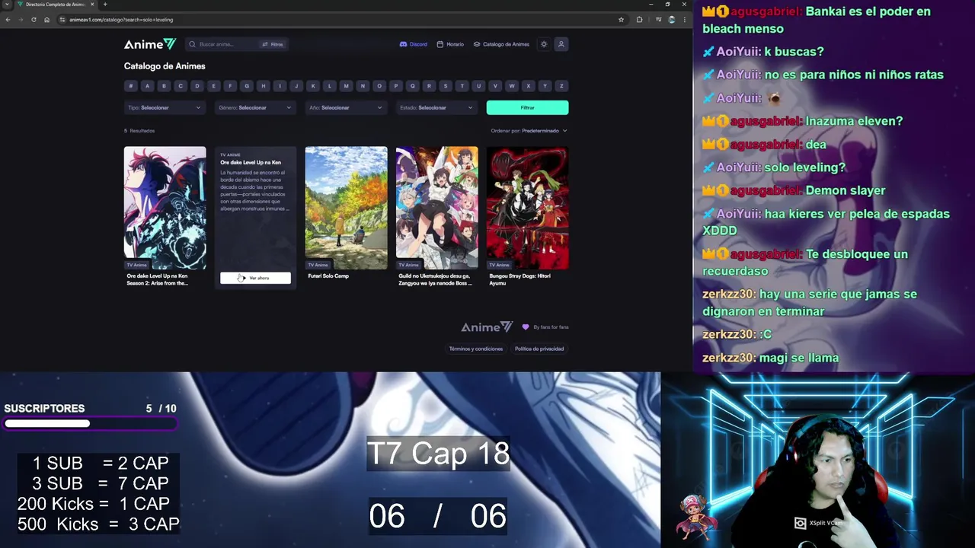Click the Suscriptores progress bar
This screenshot has width=975, height=548.
point(90,424)
